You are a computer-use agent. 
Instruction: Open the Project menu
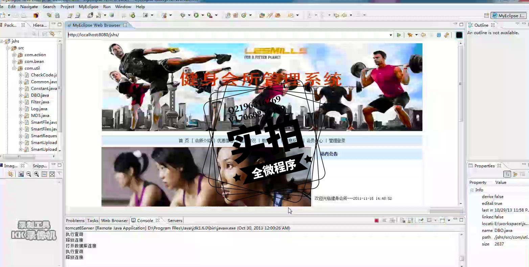coord(67,6)
